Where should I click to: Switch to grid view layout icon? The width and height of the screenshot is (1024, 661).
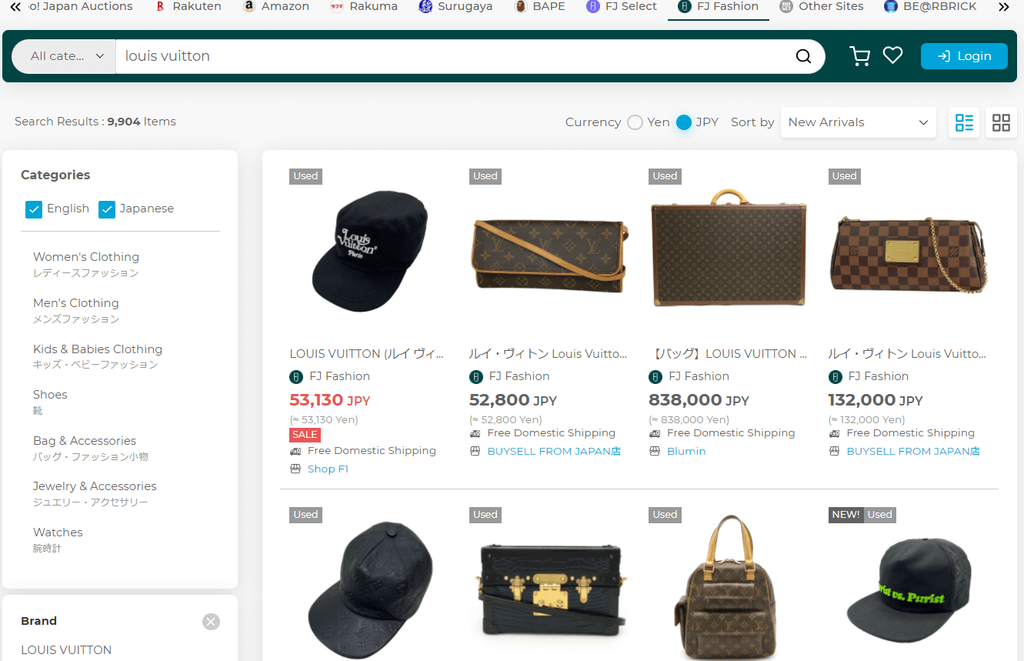[x=1001, y=122]
